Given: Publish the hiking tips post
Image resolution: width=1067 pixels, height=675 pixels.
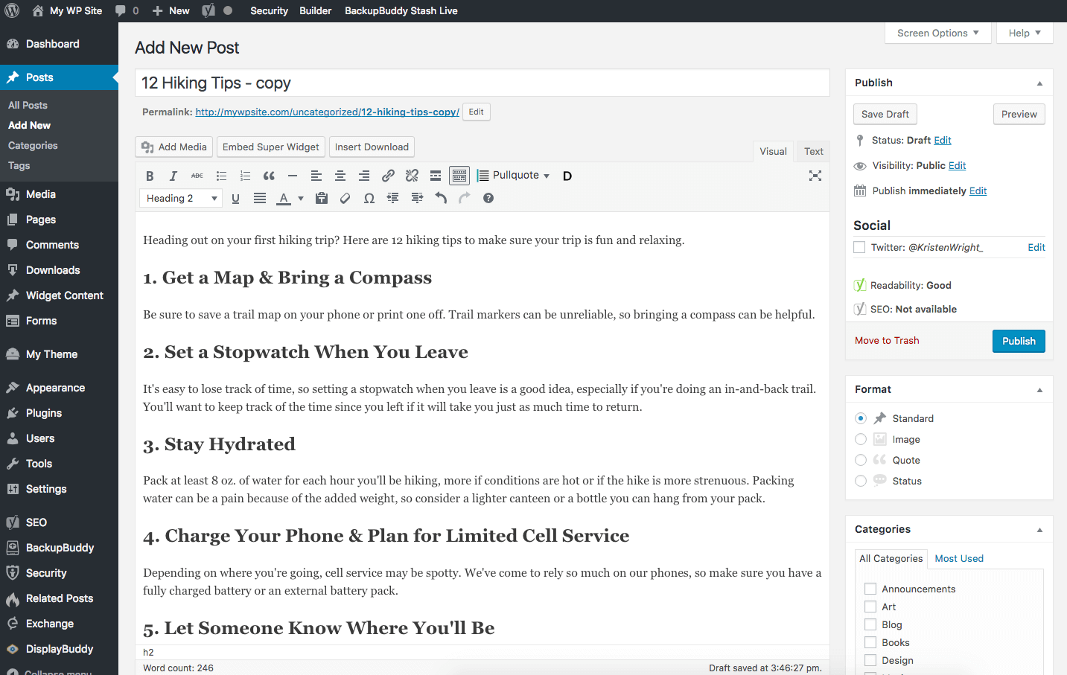Looking at the screenshot, I should point(1019,341).
